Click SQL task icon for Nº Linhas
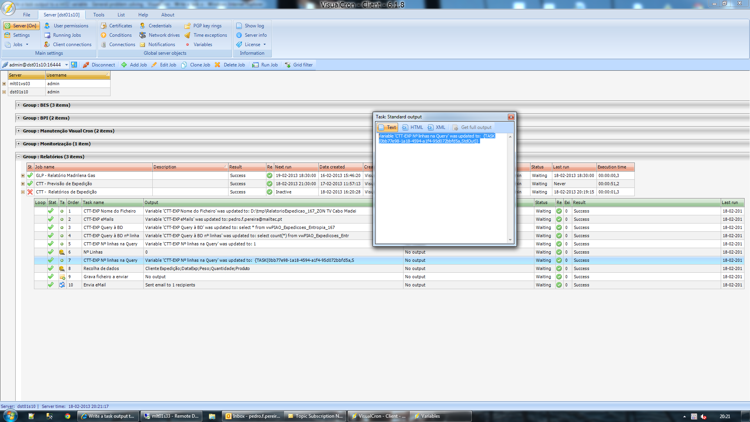This screenshot has width=750, height=422. 62,252
